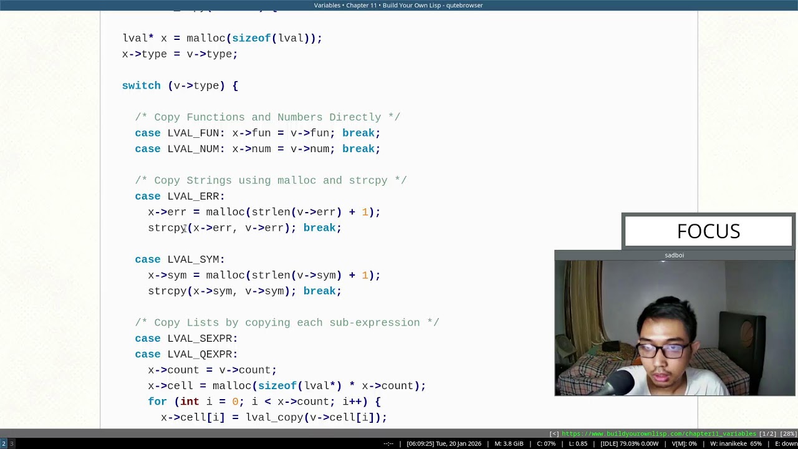The image size is (798, 449).
Task: Click the CPU usage 'C: 07%' entry
Action: (546, 443)
